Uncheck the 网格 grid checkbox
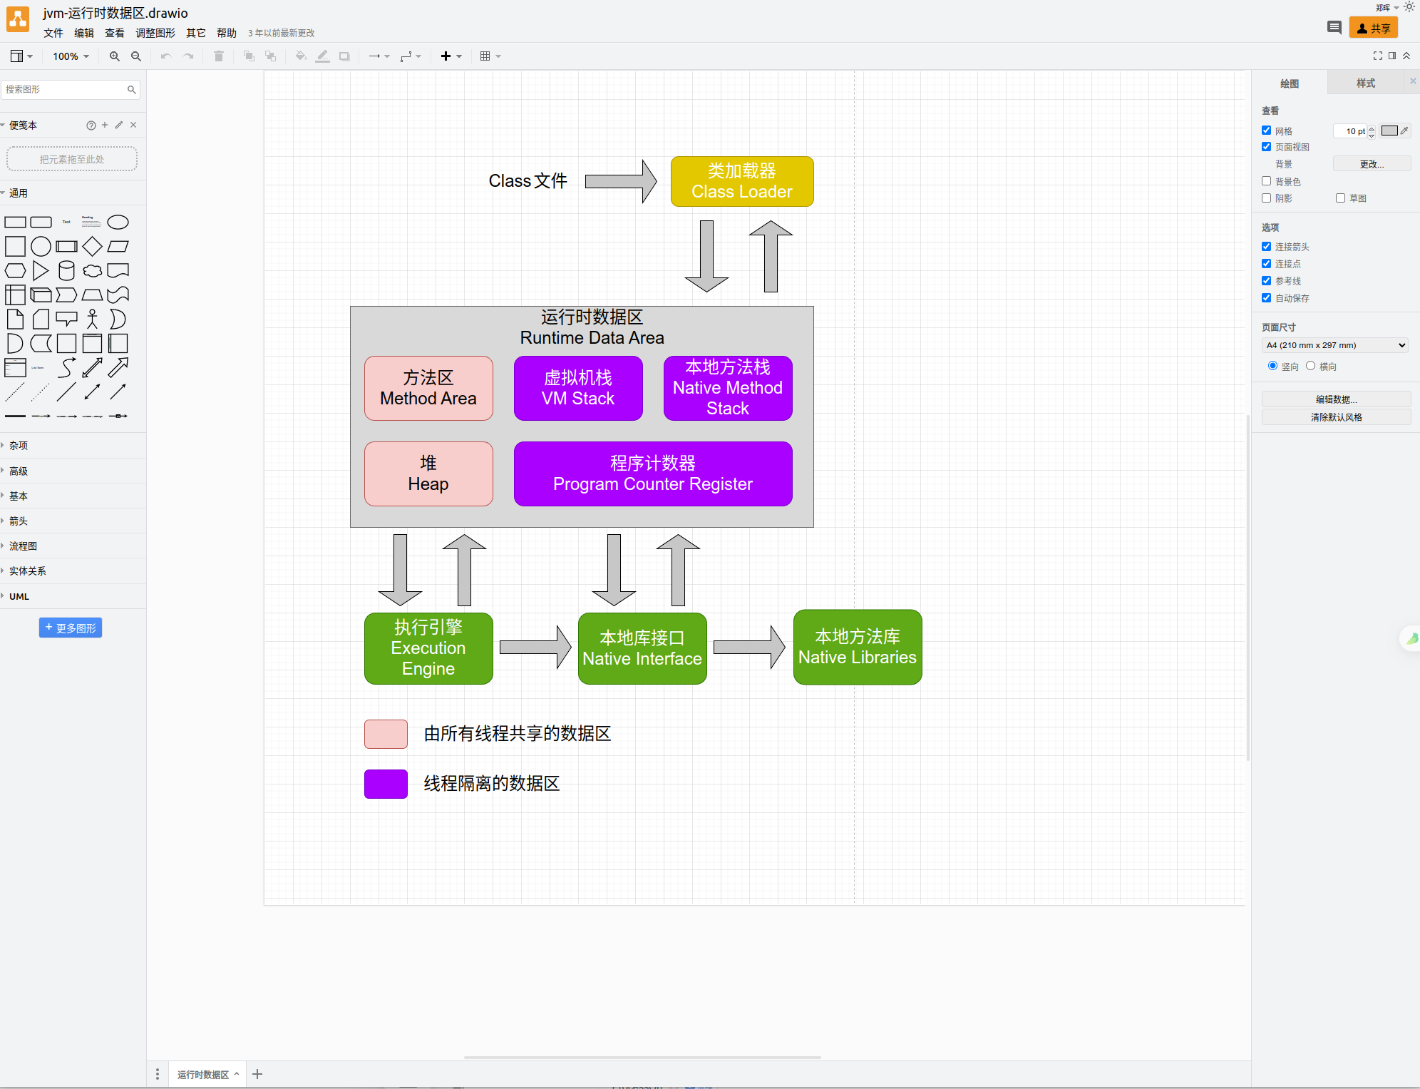 coord(1267,131)
